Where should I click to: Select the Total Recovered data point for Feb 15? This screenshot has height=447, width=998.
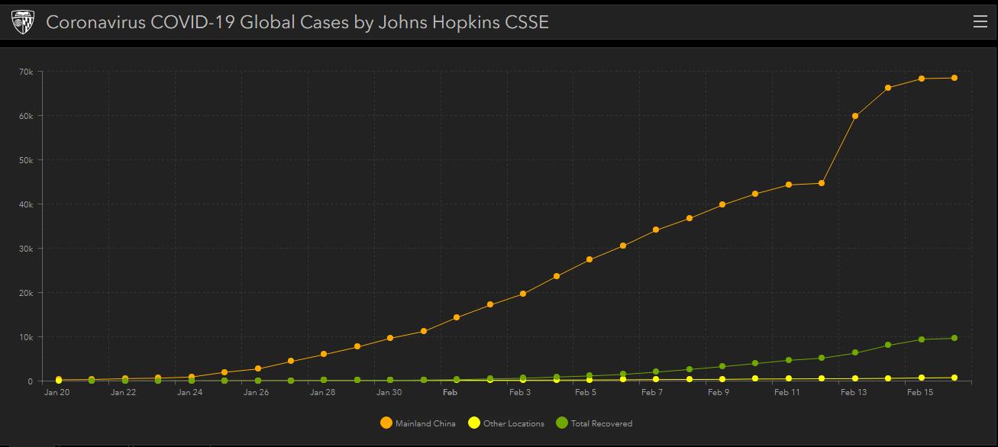[x=922, y=339]
